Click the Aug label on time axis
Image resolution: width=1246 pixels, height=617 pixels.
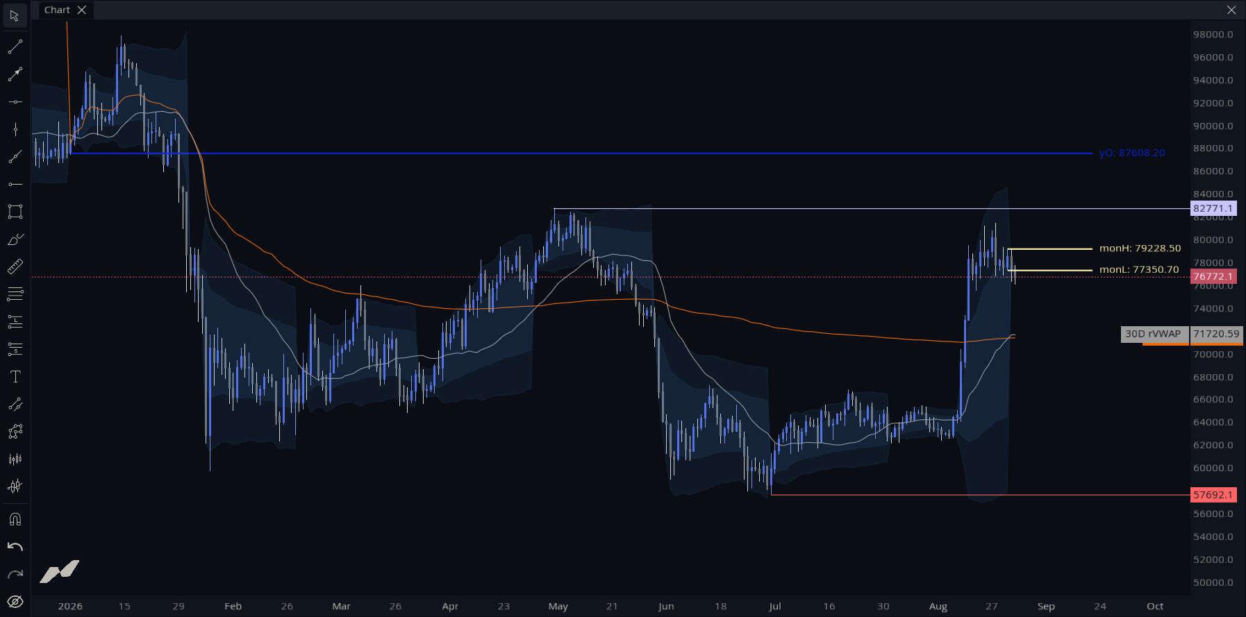coord(938,607)
